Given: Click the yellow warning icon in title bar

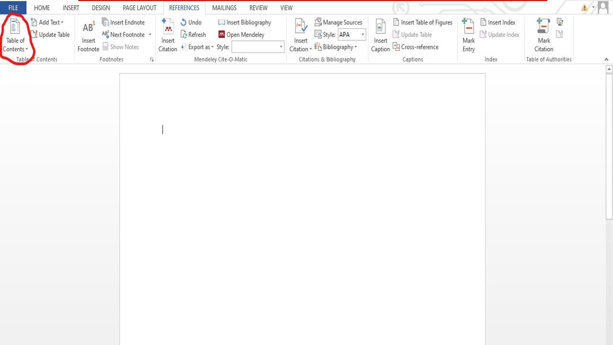Looking at the screenshot, I should 584,8.
